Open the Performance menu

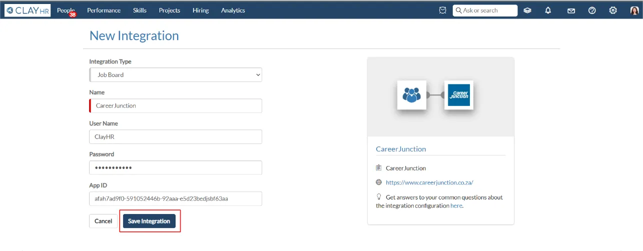[104, 10]
